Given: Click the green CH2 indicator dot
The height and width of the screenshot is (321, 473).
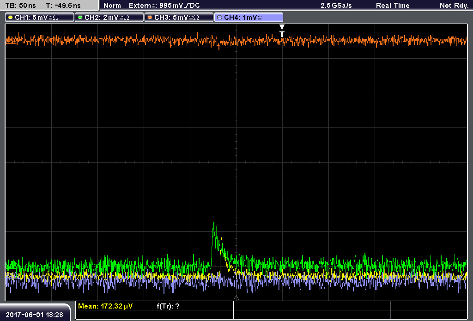Looking at the screenshot, I should 80,18.
